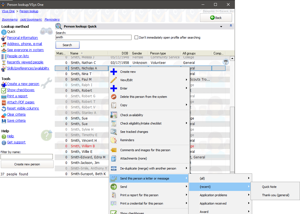The image size is (300, 214).
Task: Click Show checkboxes in Tools panel
Action: click(x=21, y=90)
